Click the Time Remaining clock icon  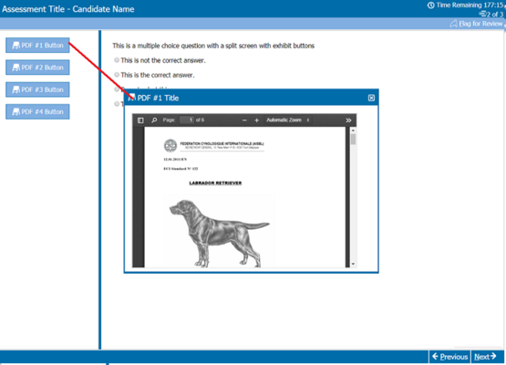[x=430, y=5]
